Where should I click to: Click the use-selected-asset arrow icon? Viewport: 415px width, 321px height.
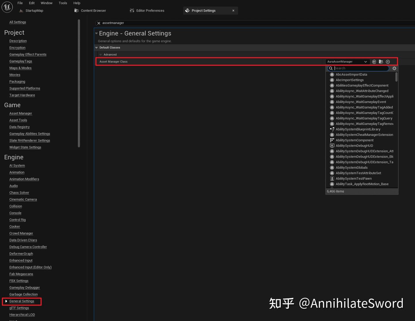[374, 62]
